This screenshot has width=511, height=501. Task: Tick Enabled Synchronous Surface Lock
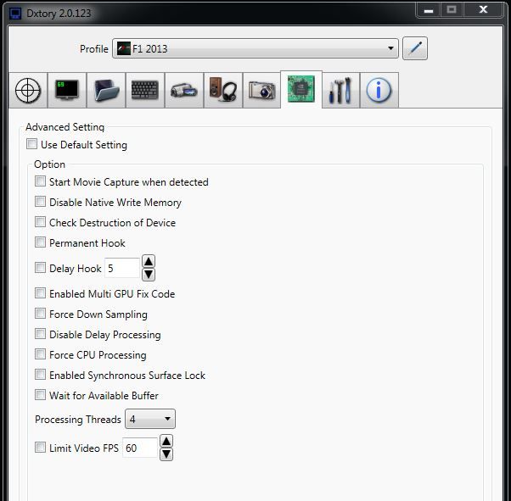click(40, 375)
